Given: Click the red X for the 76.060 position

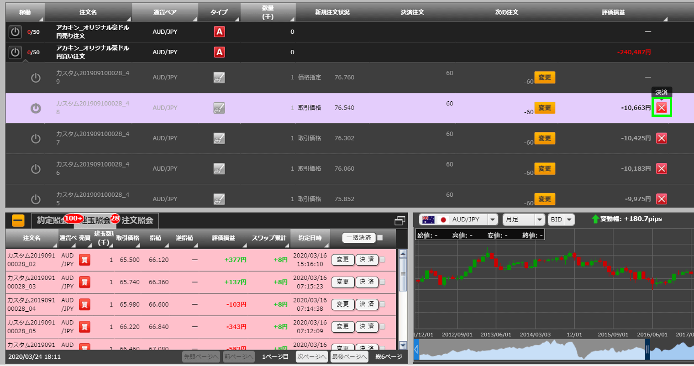Looking at the screenshot, I should (661, 169).
